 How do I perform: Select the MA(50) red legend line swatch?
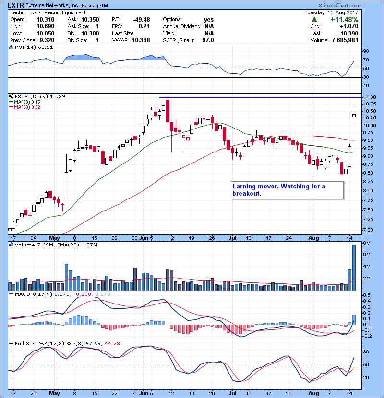12,107
